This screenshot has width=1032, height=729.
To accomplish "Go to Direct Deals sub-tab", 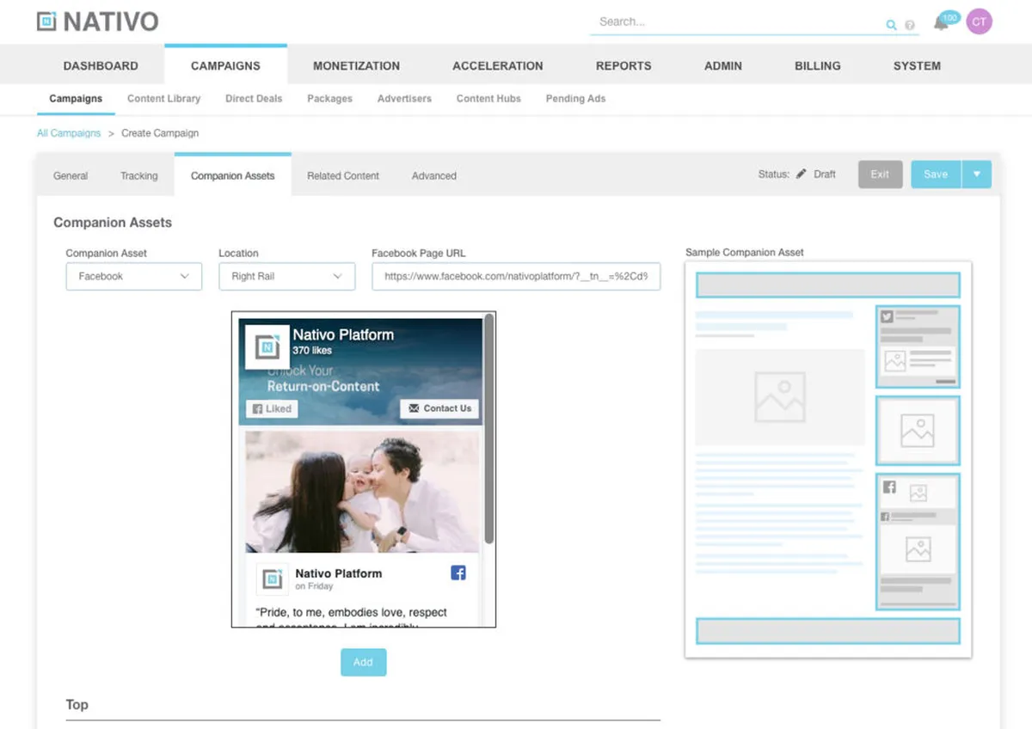I will pos(254,99).
